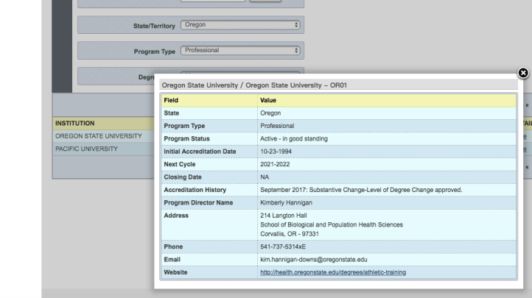Visit the health.oregonstate.edu athletic-training website link
532x298 pixels.
pyautogui.click(x=332, y=272)
